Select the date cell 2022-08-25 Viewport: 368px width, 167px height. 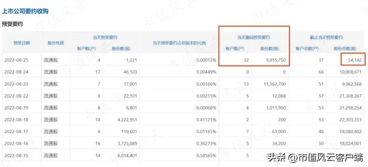click(x=16, y=60)
